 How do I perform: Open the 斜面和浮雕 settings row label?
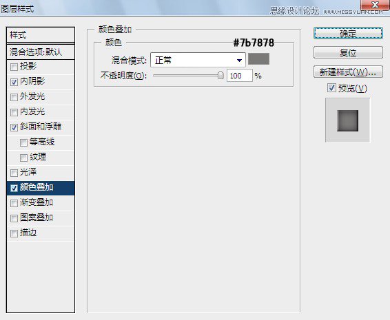(41, 127)
